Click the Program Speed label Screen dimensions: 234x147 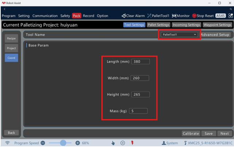(27, 143)
